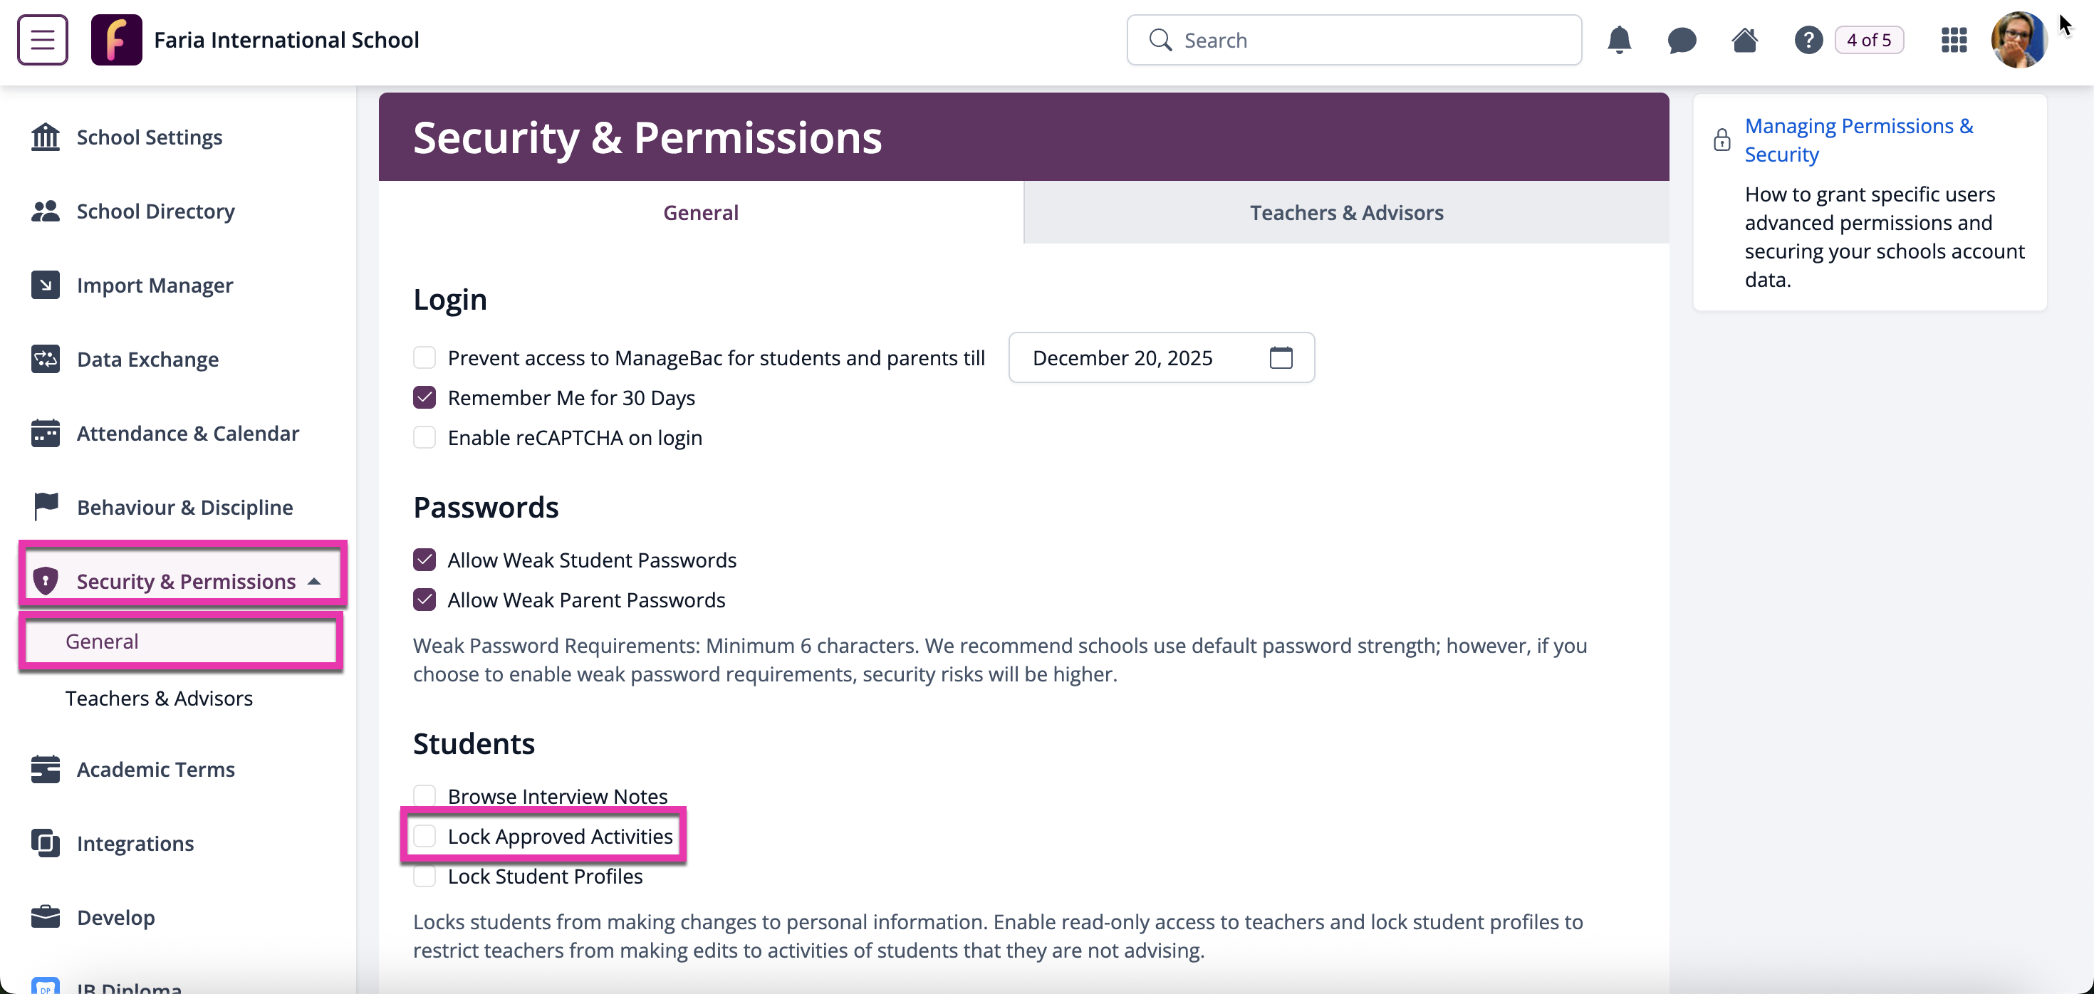This screenshot has width=2094, height=994.
Task: Click the calendar icon in date field
Action: (x=1281, y=357)
